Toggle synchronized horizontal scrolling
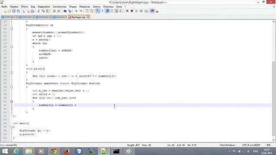This screenshot has width=276, height=155. pyautogui.click(x=91, y=11)
